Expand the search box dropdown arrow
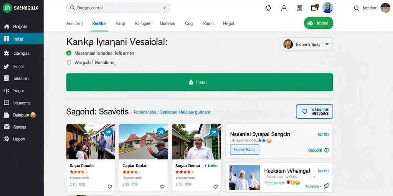The image size is (393, 196). [165, 8]
